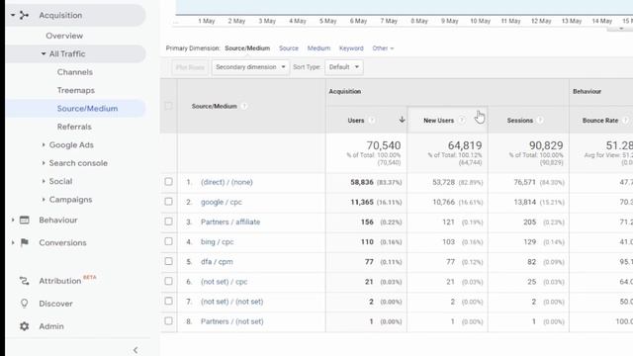Click the Conversions flag icon
Screen dimensions: 633x356
pos(24,242)
